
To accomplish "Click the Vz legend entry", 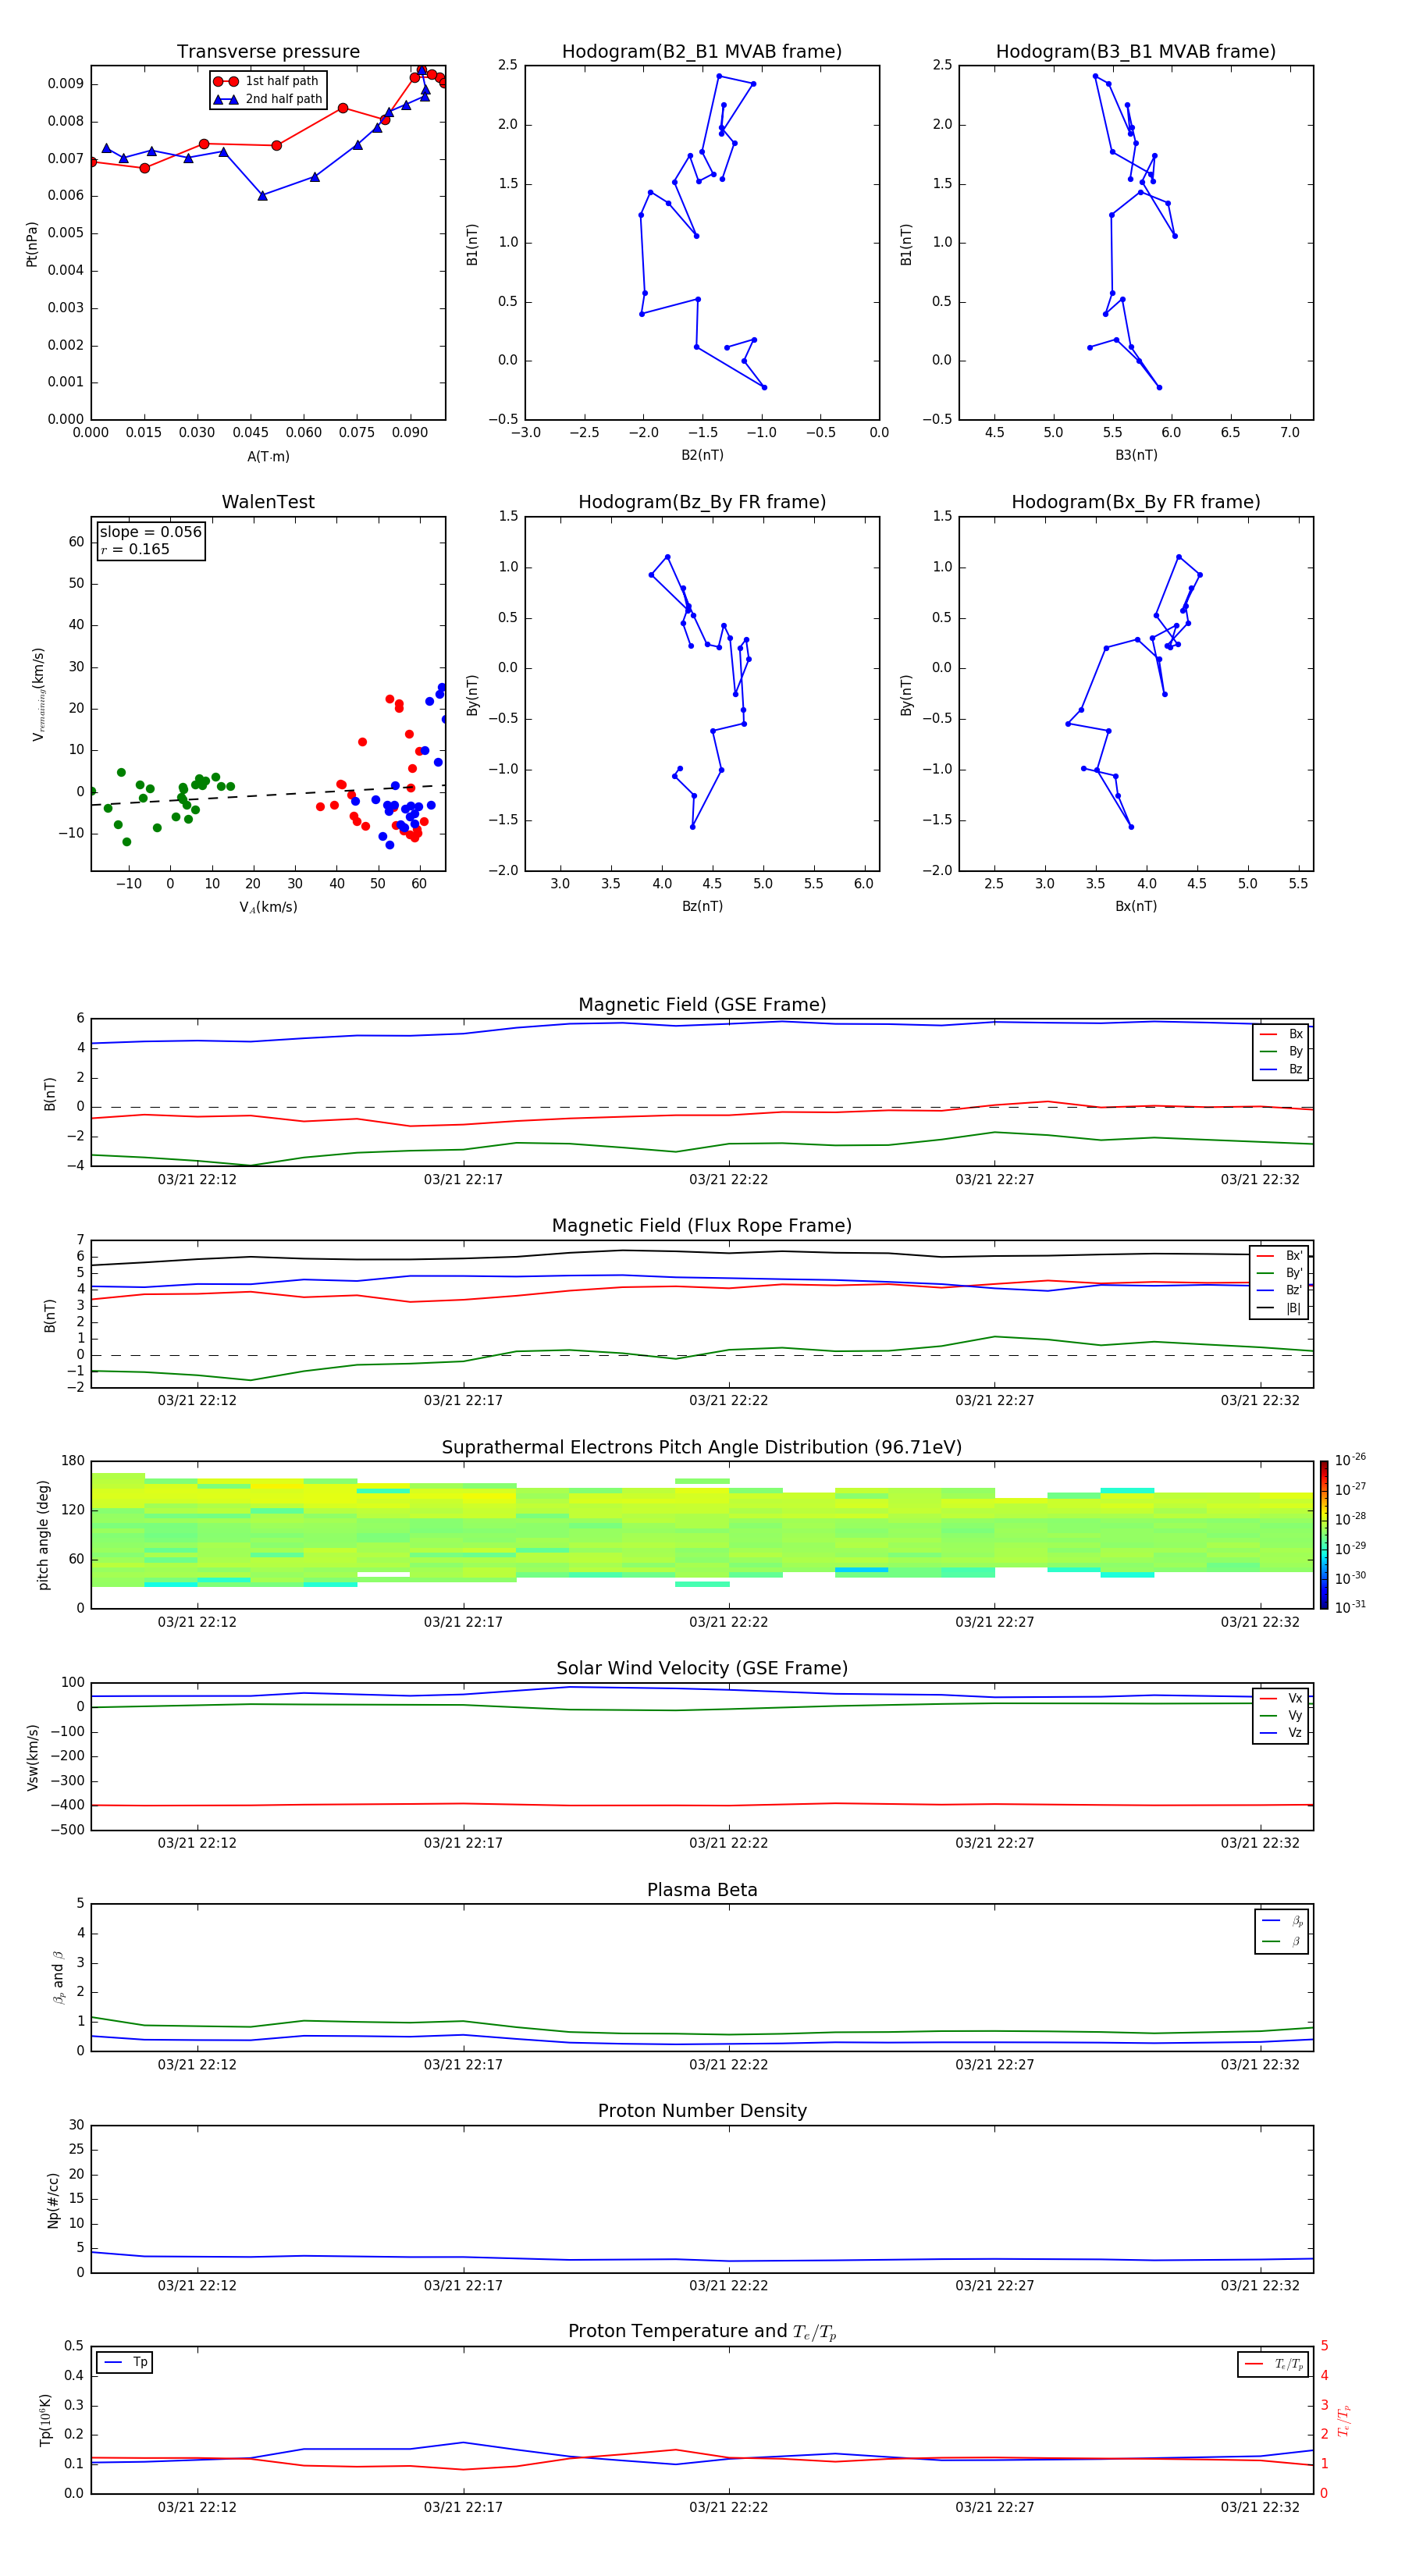I will click(x=1281, y=1733).
